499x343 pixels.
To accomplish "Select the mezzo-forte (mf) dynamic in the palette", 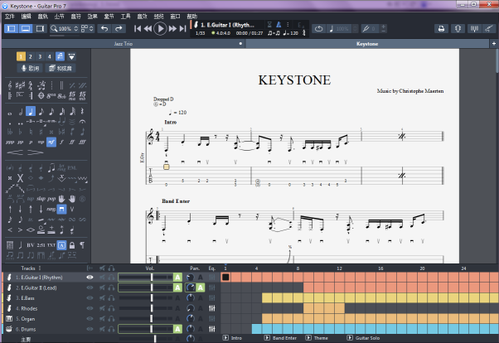I will (51, 142).
